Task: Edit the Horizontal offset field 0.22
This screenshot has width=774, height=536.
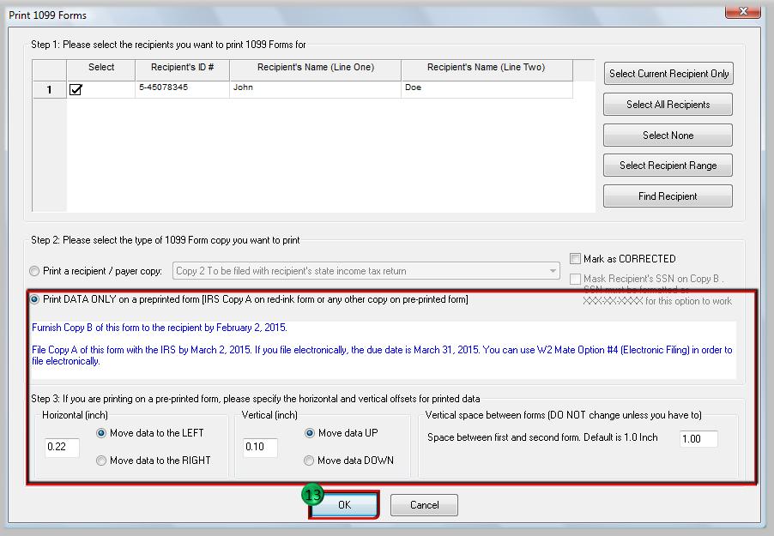Action: [x=62, y=447]
